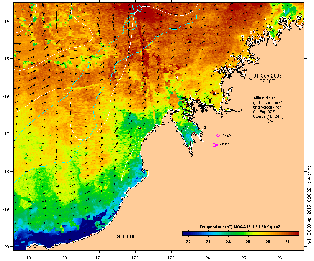Click the latitude axis label -17
This screenshot has height=261, width=314.
(x=6, y=134)
